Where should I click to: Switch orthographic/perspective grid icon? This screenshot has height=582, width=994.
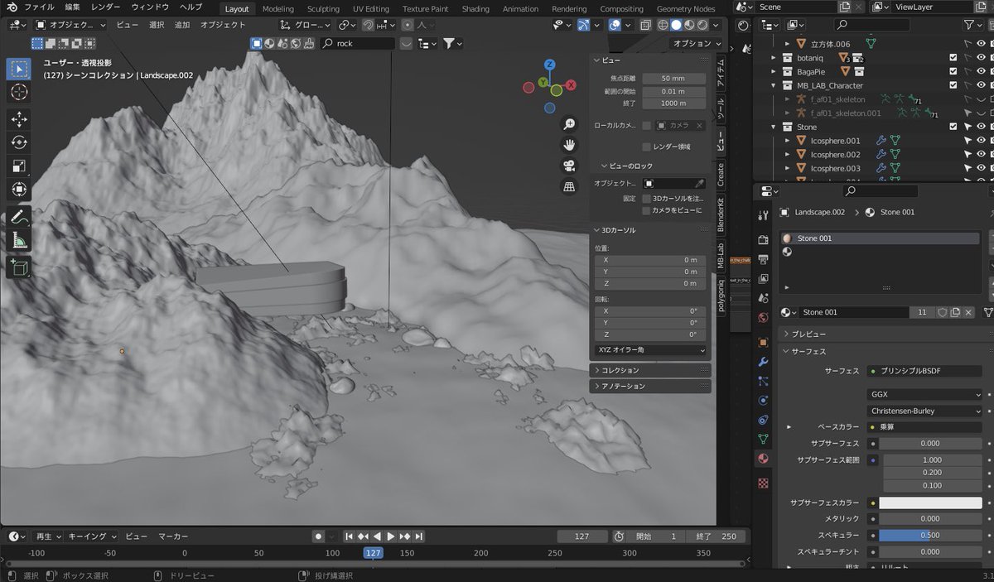tap(569, 186)
